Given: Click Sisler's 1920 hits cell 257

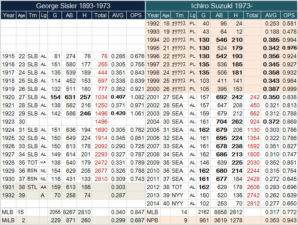Looking at the screenshot, I should tap(84, 97).
